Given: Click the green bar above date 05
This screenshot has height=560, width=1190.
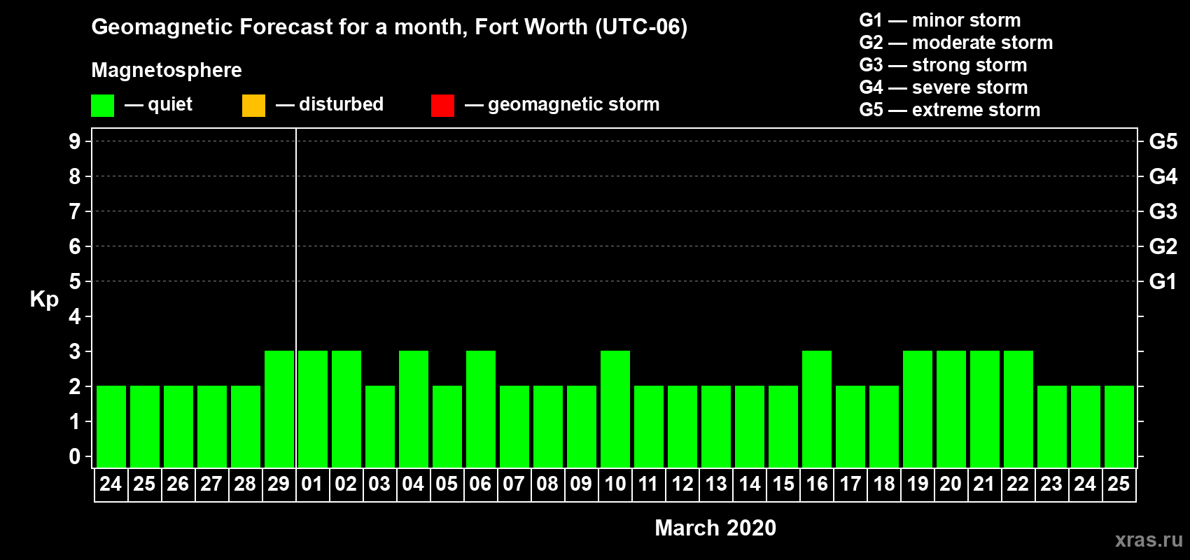Looking at the screenshot, I should click(447, 426).
